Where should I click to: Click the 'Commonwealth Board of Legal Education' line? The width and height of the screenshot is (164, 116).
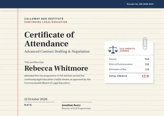pos(47,83)
